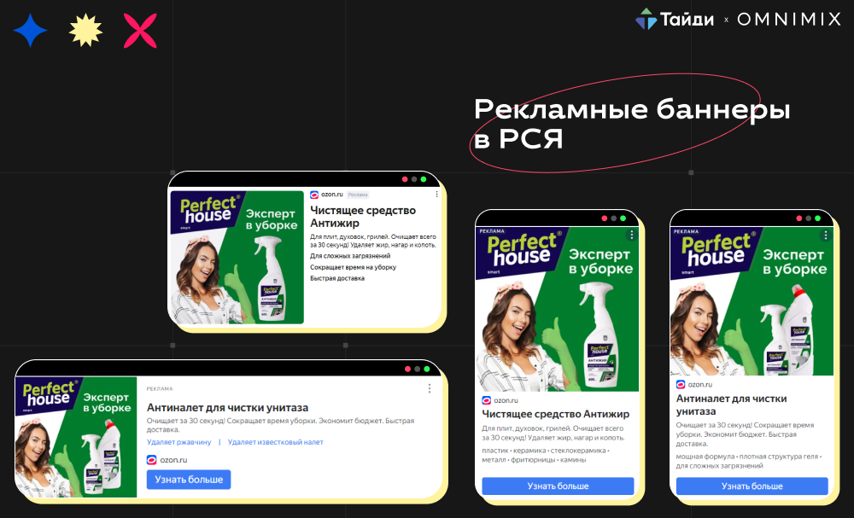Click ozon.ru icon in vertical Антижир banner
The height and width of the screenshot is (518, 854).
[x=487, y=400]
